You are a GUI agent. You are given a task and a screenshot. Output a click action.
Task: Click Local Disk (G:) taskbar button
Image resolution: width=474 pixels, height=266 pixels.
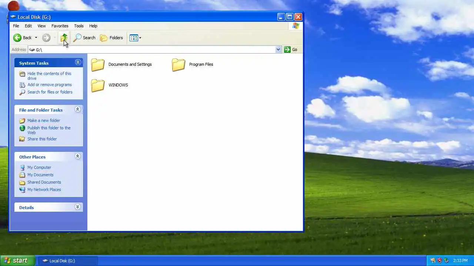pyautogui.click(x=68, y=260)
